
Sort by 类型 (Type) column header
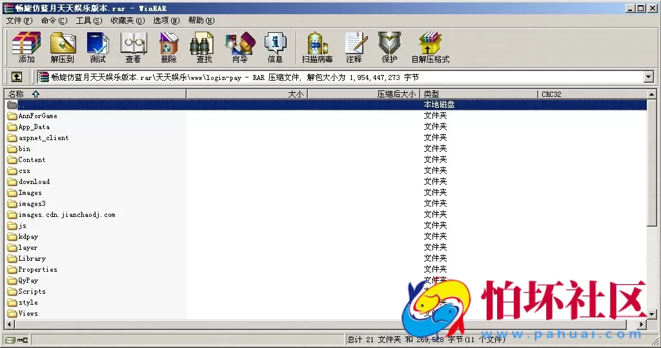point(479,94)
